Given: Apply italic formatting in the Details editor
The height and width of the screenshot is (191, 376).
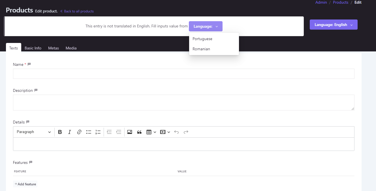Looking at the screenshot, I should pos(69,132).
